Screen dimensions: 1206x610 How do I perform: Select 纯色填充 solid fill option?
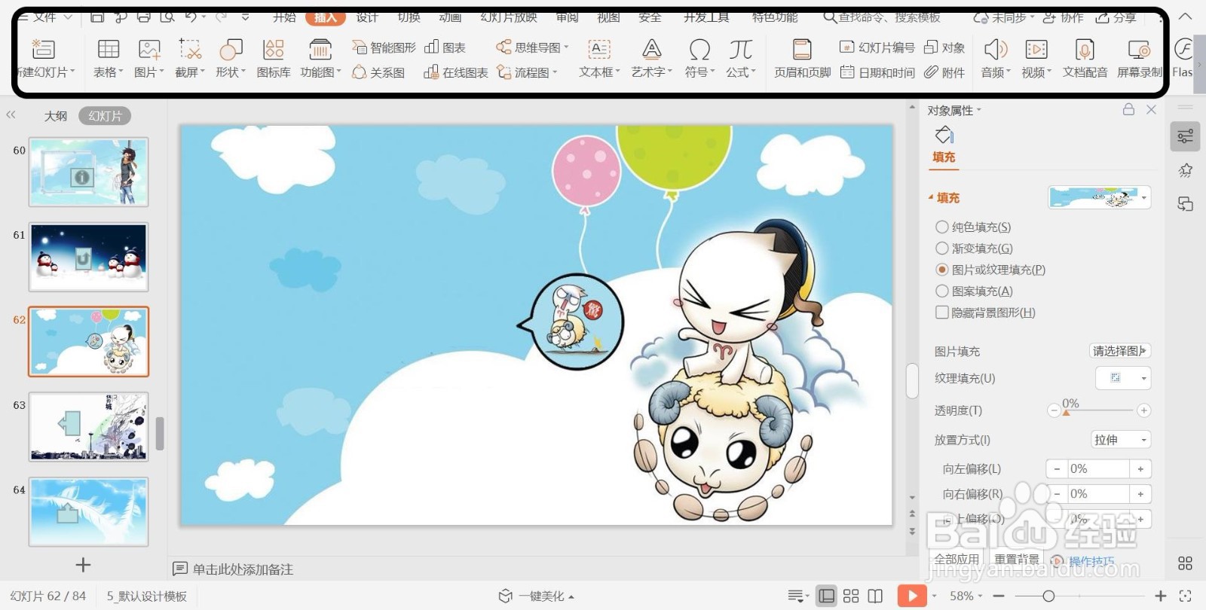pyautogui.click(x=973, y=227)
